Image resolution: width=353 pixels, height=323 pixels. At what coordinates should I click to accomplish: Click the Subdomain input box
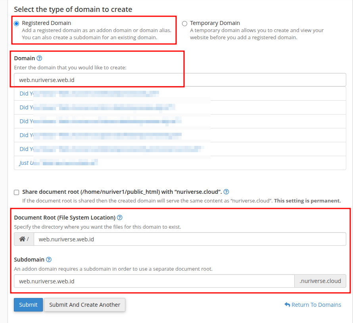click(154, 281)
